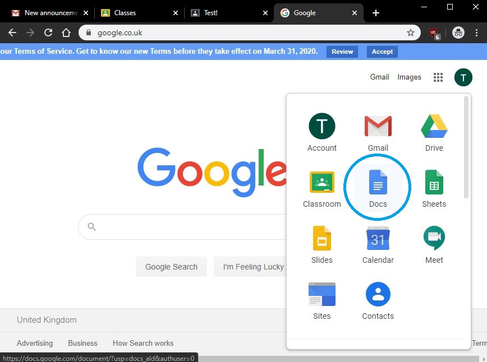Click inside the Google search box

click(x=185, y=226)
